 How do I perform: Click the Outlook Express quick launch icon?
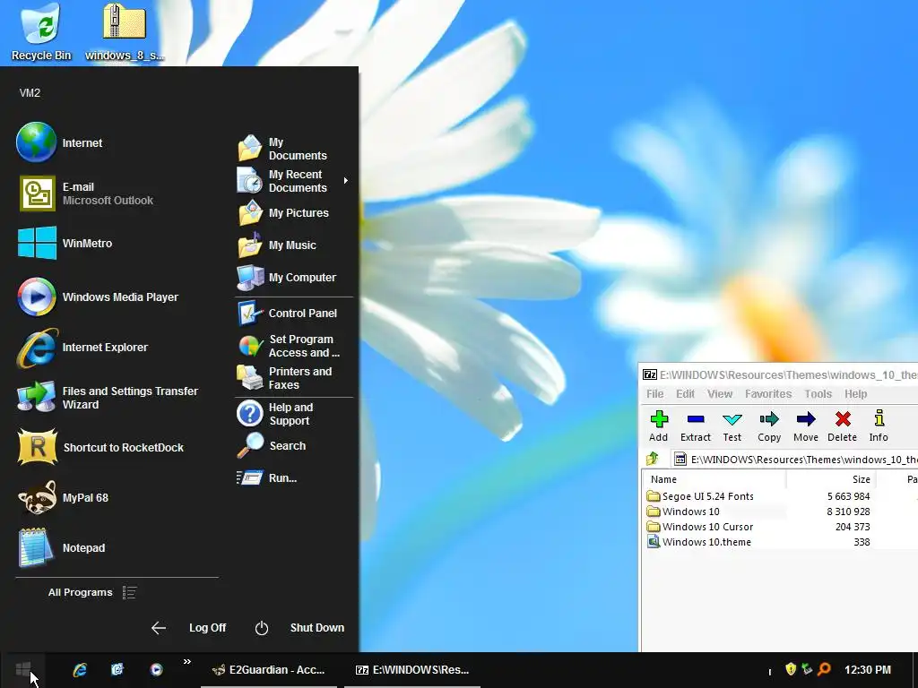tap(117, 670)
